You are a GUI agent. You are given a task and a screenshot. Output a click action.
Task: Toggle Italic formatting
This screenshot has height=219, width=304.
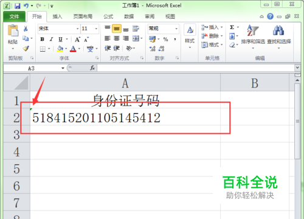tap(52, 39)
